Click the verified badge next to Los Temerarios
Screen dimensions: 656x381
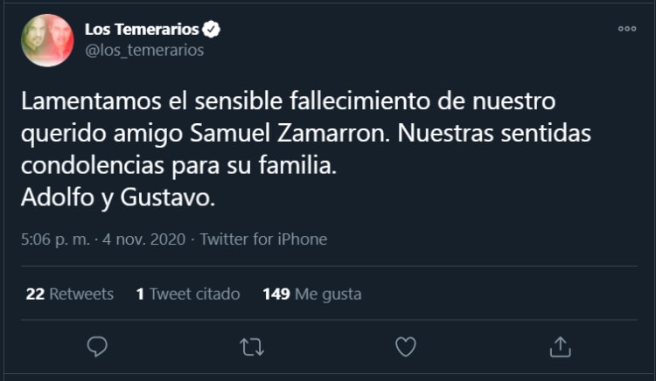pos(212,30)
